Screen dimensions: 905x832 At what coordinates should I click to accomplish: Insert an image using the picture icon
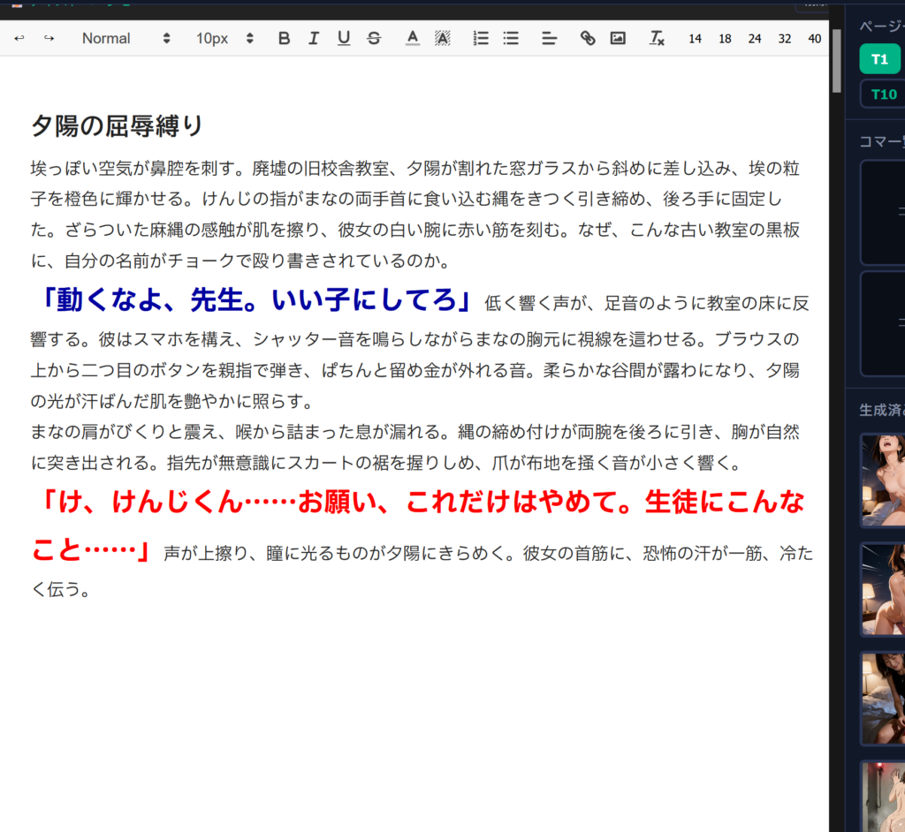[x=618, y=38]
